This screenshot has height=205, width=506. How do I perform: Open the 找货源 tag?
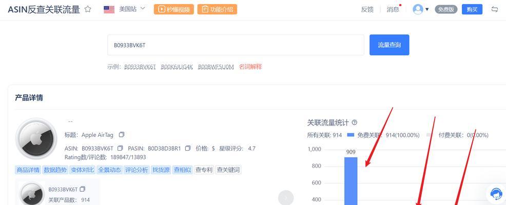161,170
